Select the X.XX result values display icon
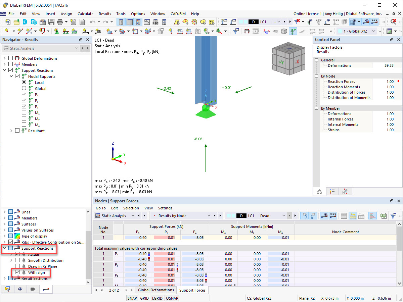The height and width of the screenshot is (302, 403). (x=333, y=215)
